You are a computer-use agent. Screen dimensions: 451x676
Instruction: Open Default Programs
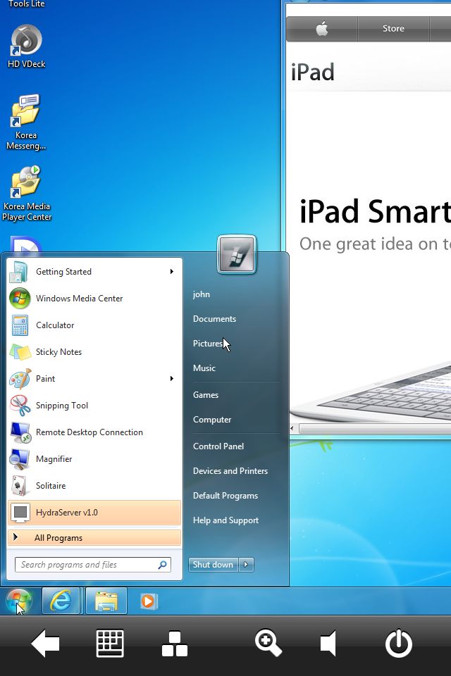pos(225,495)
